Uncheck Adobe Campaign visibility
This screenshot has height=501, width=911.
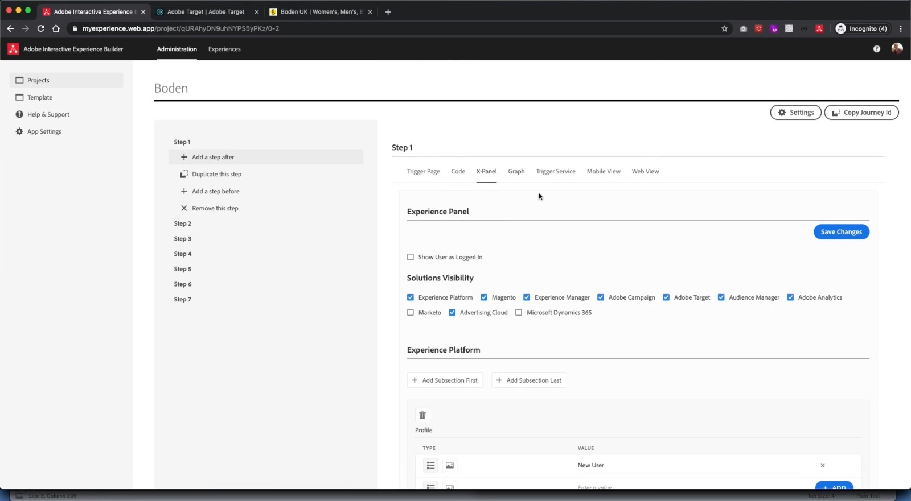coord(601,297)
